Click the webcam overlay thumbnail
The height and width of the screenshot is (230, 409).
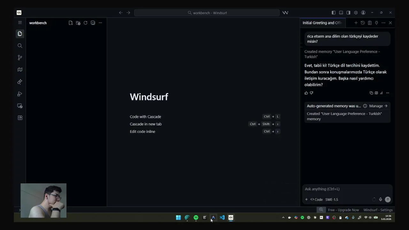pos(43,201)
